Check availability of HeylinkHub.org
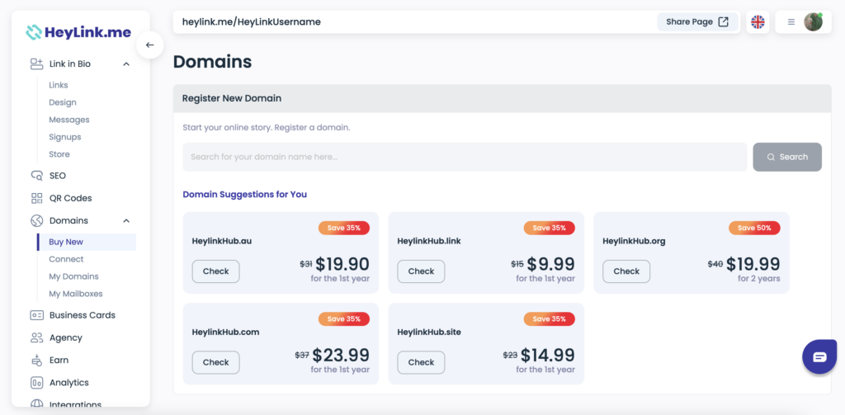The height and width of the screenshot is (415, 845). tap(626, 271)
